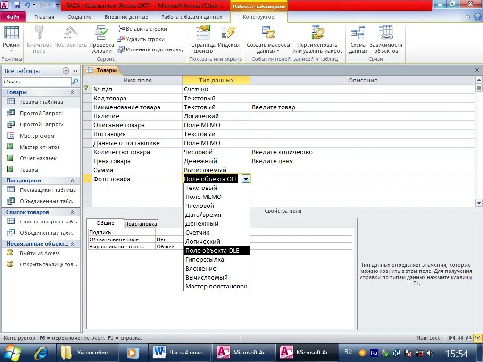Screen dimensions: 483x362
Task: Click the Поиск search box
Action: [37, 82]
